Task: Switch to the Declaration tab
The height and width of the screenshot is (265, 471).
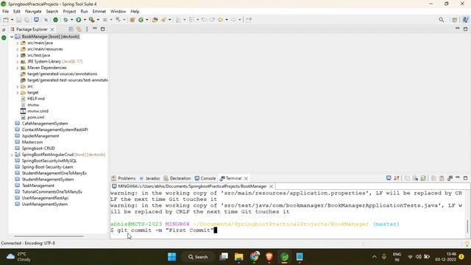Action: (177, 178)
